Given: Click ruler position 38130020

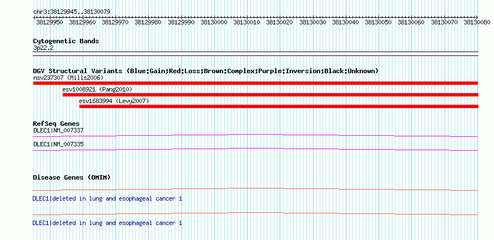Looking at the screenshot, I should click(x=279, y=23).
